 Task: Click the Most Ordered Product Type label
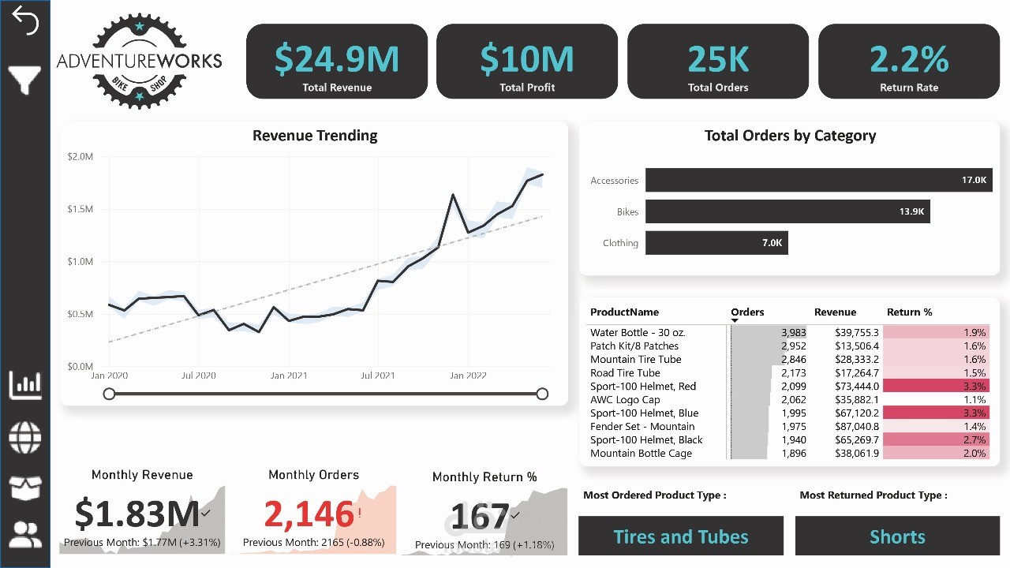(x=654, y=495)
